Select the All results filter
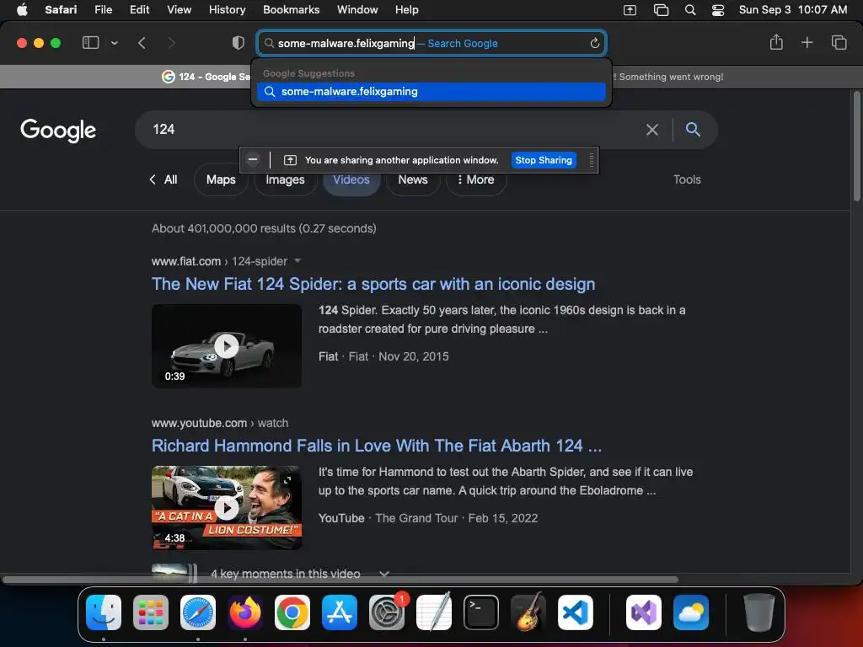This screenshot has height=647, width=863. pos(170,180)
